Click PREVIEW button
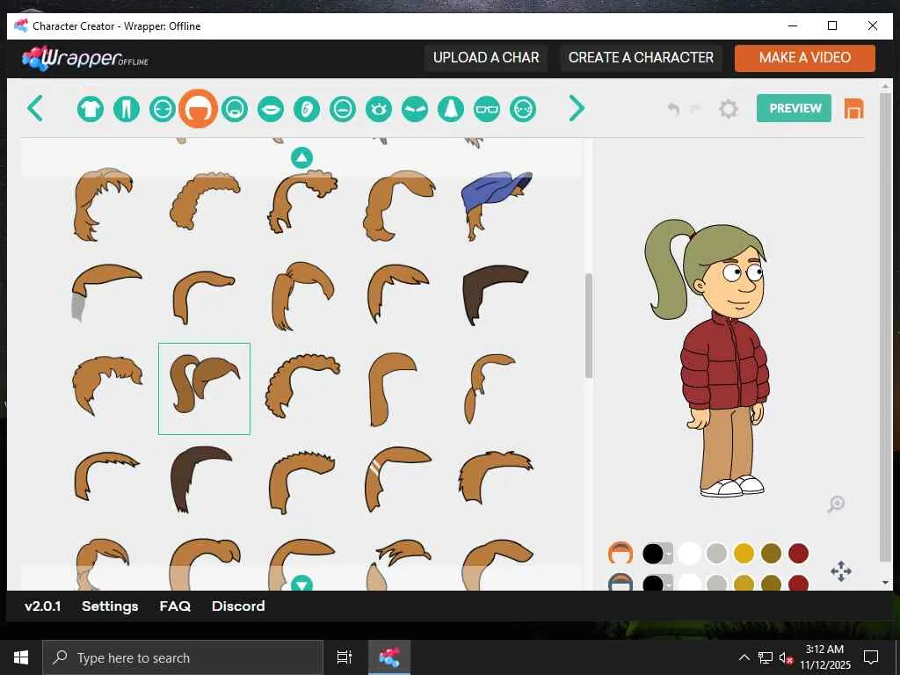900x675 pixels. pos(794,108)
